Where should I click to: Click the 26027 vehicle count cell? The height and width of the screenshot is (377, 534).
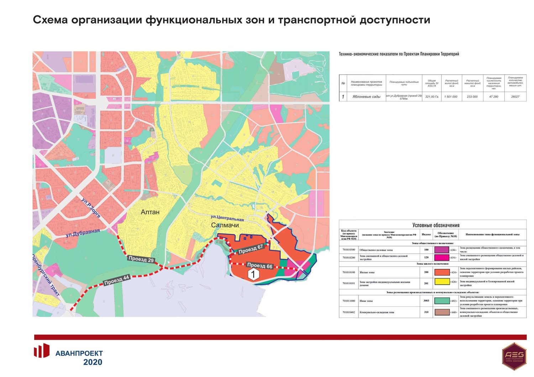pos(515,96)
